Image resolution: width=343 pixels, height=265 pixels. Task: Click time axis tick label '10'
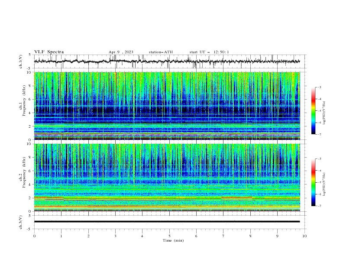tap(304, 236)
